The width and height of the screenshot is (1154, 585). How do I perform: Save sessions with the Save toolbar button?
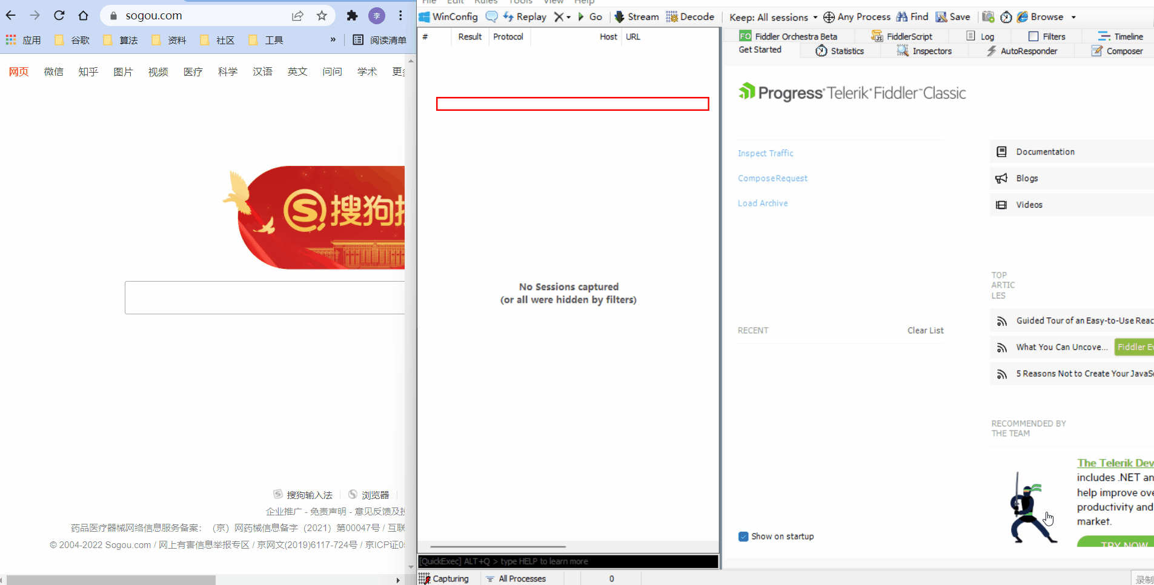click(953, 17)
